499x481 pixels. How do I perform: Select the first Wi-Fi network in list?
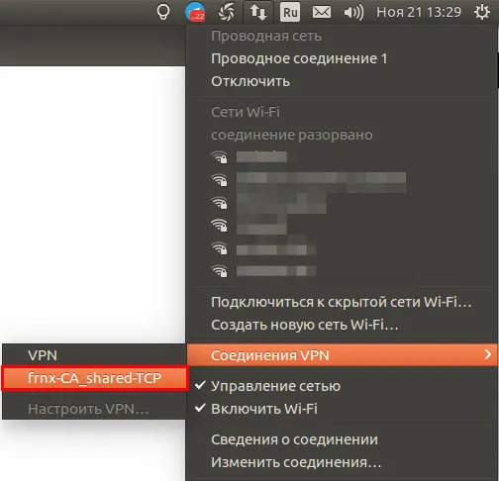(342, 157)
